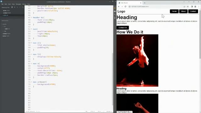This screenshot has height=113, width=201.
Task: Click the About nav button on webpage
Action: click(183, 11)
